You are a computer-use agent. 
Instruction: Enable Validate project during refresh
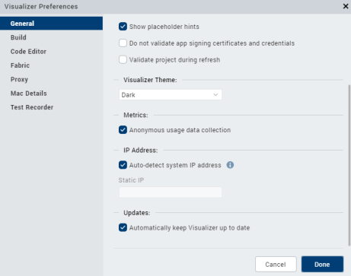point(123,60)
